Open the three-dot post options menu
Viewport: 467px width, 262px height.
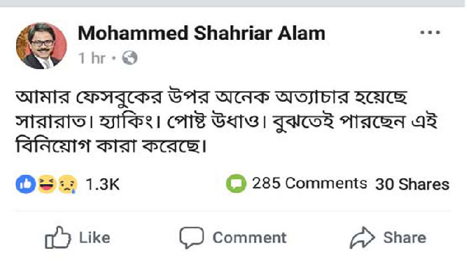click(x=430, y=33)
